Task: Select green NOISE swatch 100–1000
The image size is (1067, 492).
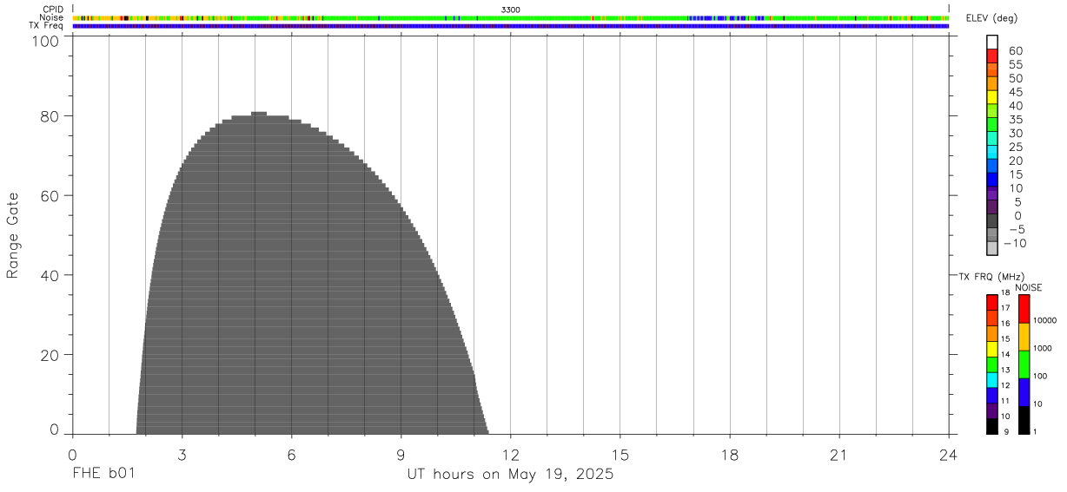Action: (x=1024, y=364)
